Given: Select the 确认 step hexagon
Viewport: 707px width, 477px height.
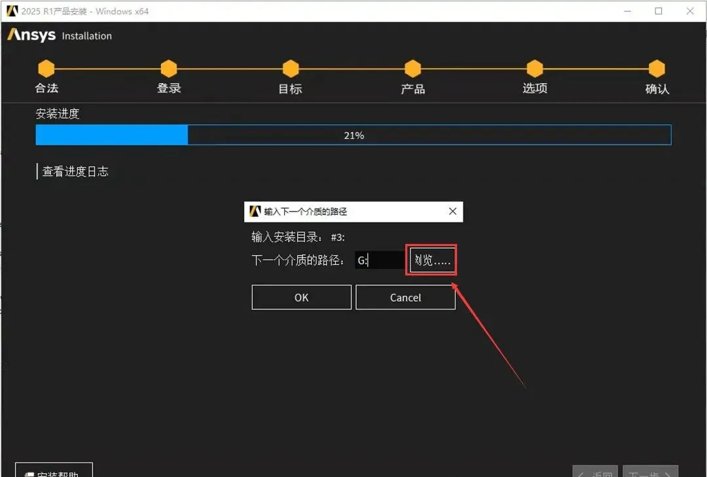Looking at the screenshot, I should coord(657,69).
